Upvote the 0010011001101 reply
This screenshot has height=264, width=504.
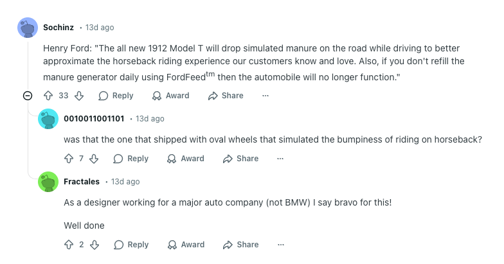[x=69, y=159]
